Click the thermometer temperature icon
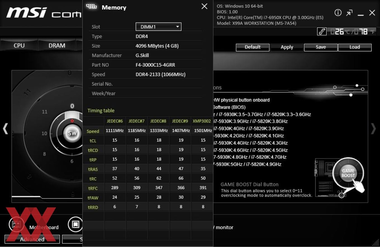Screen dimensions: 380x247 point(322,32)
